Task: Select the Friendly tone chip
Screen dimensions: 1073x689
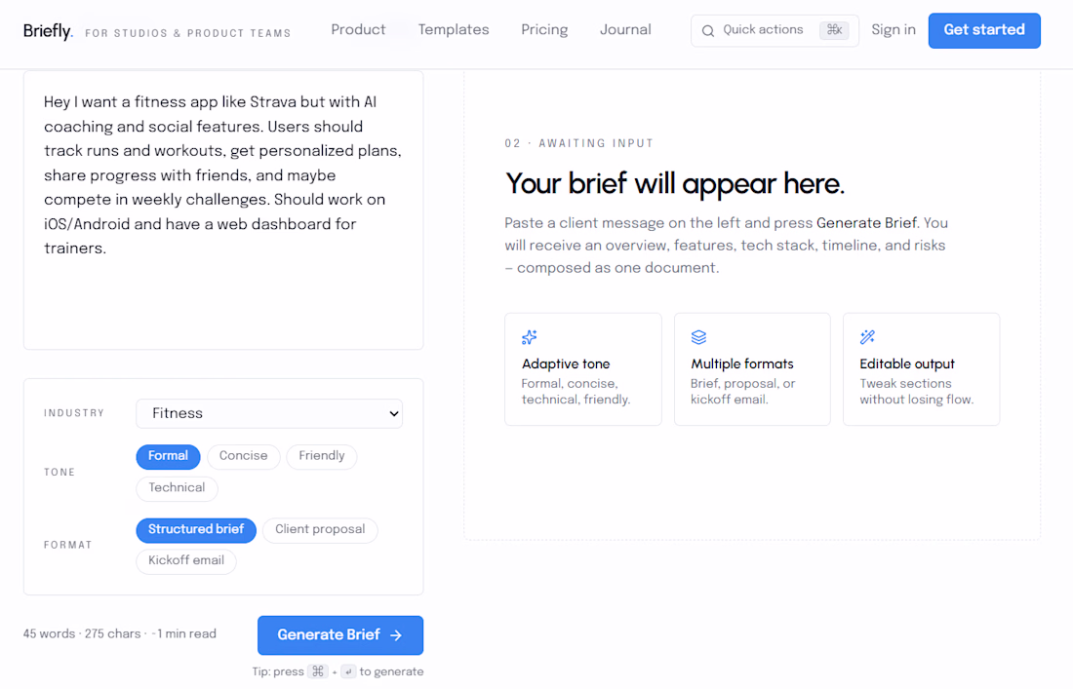Action: tap(322, 457)
